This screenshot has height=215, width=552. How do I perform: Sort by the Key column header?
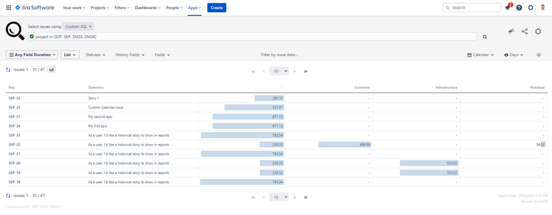[12, 88]
